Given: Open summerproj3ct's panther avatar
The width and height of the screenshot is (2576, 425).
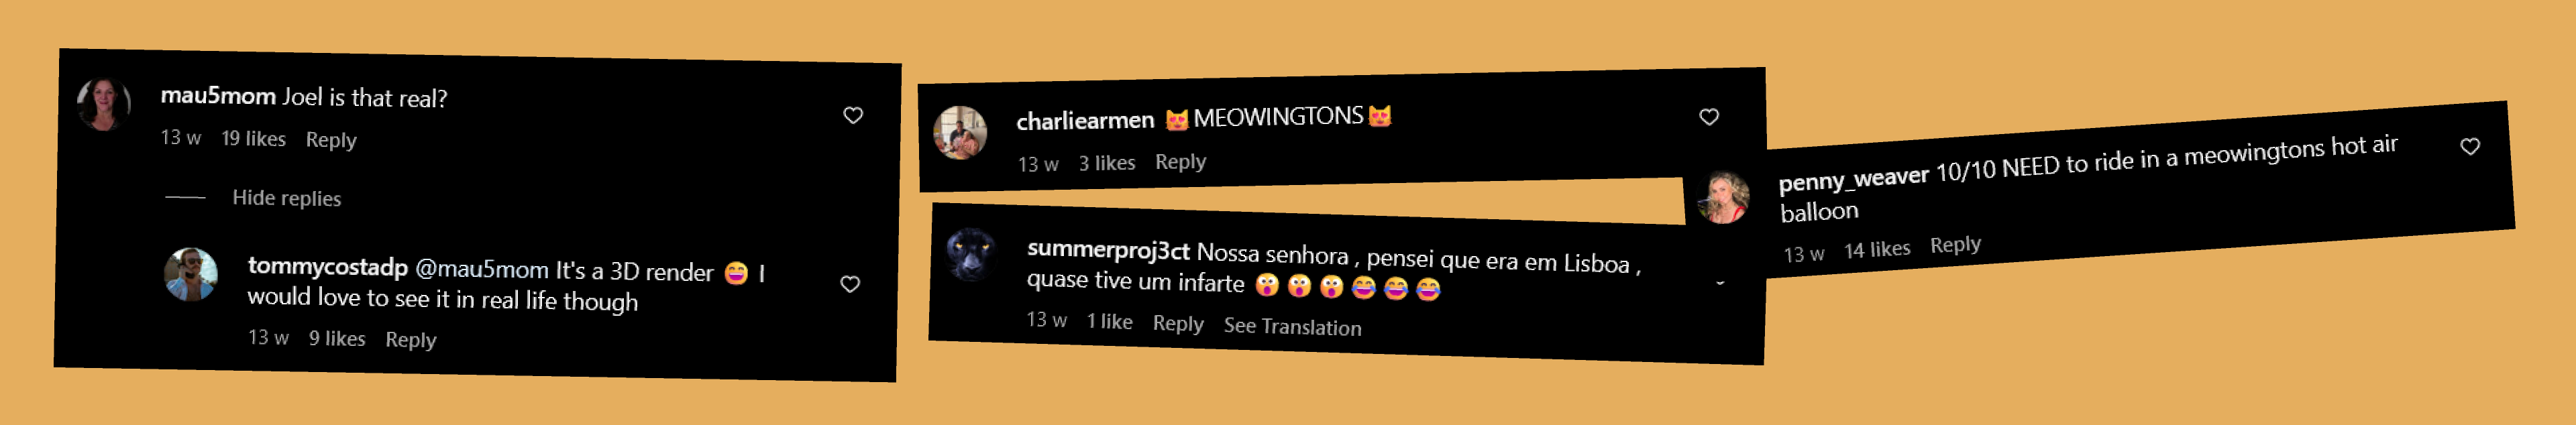Looking at the screenshot, I should pos(971,254).
